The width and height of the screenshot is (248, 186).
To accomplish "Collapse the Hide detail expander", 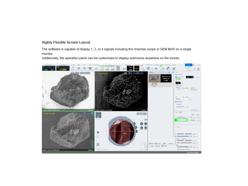I will click(176, 102).
